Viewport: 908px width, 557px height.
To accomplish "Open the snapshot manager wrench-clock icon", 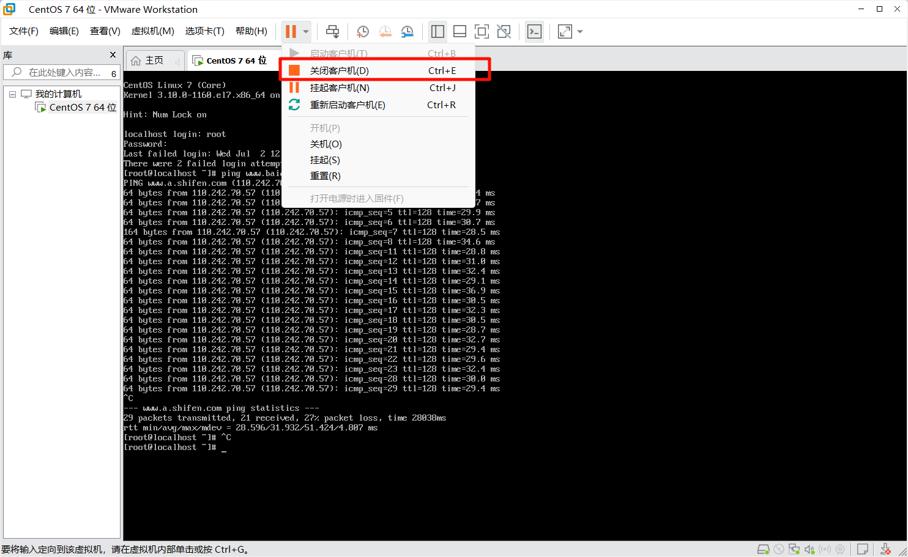I will point(407,32).
